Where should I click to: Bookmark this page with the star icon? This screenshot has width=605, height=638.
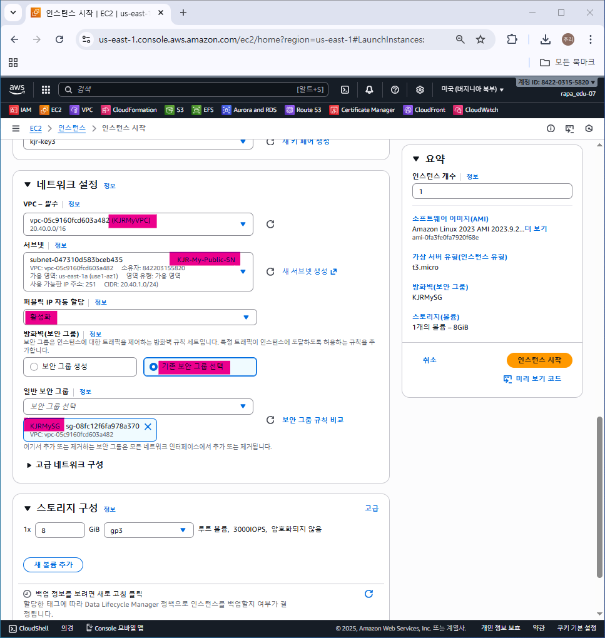click(x=480, y=39)
